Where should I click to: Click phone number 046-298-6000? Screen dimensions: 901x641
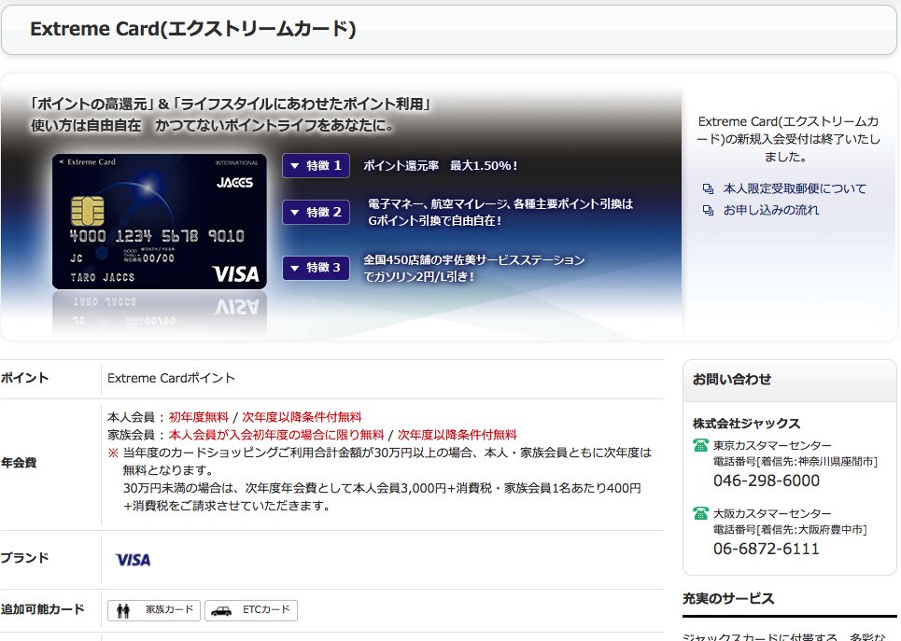[x=767, y=481]
